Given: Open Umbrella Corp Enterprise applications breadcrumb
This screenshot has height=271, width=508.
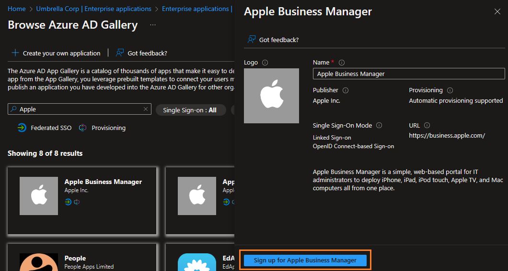Looking at the screenshot, I should click(93, 9).
